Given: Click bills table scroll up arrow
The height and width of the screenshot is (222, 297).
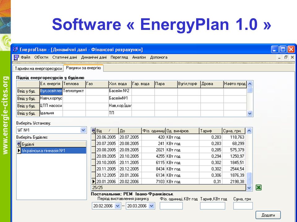Looking at the screenshot, I should (249, 130).
